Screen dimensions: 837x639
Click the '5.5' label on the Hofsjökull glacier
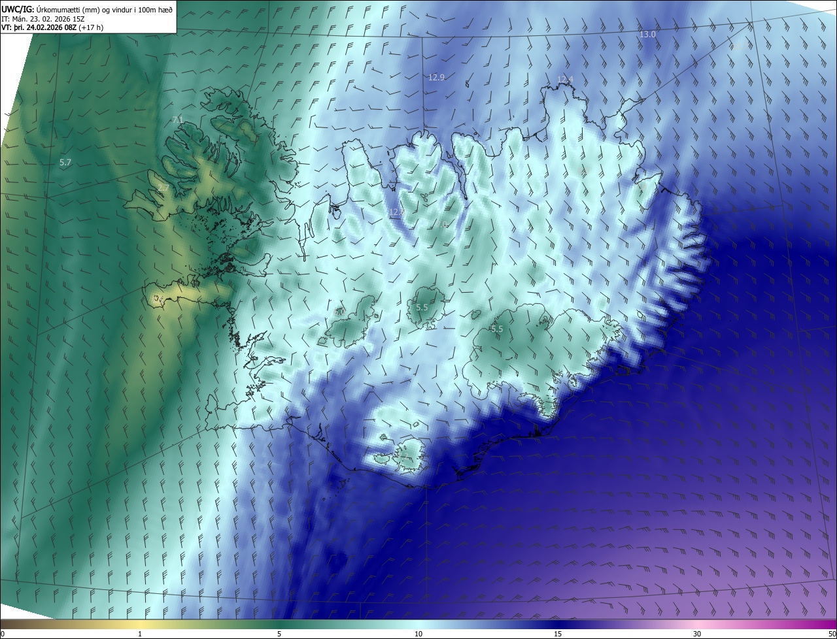(x=422, y=307)
